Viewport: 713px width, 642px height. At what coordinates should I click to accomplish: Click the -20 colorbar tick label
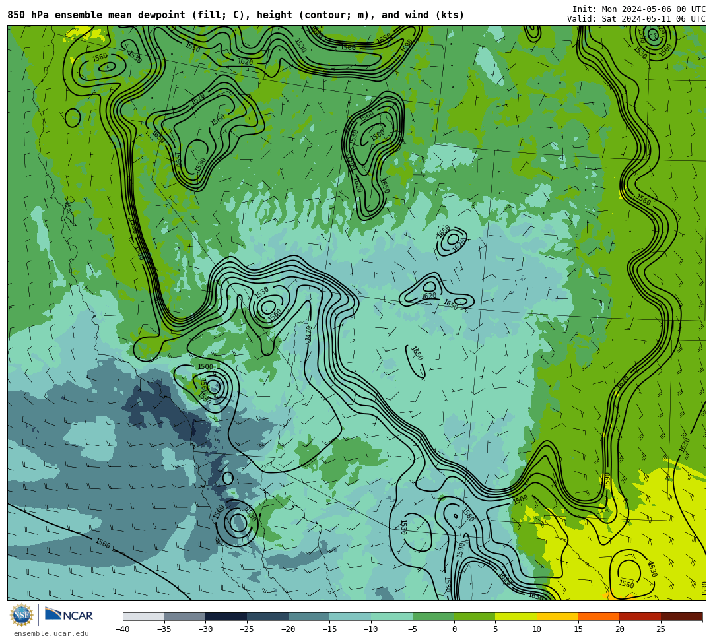[288, 629]
